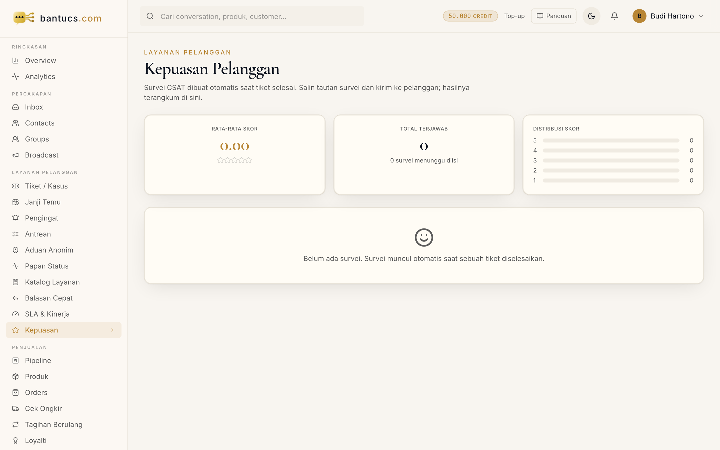Viewport: 720px width, 450px height.
Task: Navigate to Produk
Action: 64,376
